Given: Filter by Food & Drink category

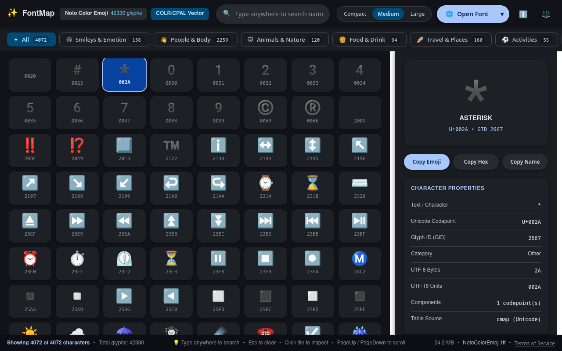Looking at the screenshot, I should 369,39.
